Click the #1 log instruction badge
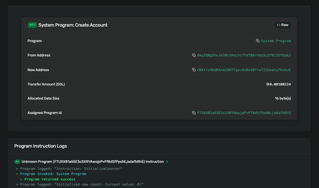The image size is (319, 188). point(17,162)
